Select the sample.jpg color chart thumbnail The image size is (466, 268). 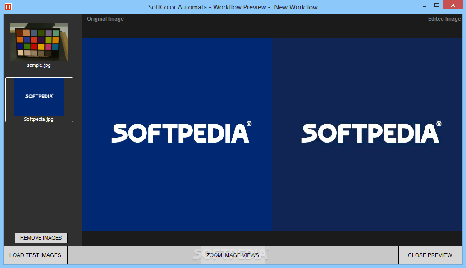[39, 42]
